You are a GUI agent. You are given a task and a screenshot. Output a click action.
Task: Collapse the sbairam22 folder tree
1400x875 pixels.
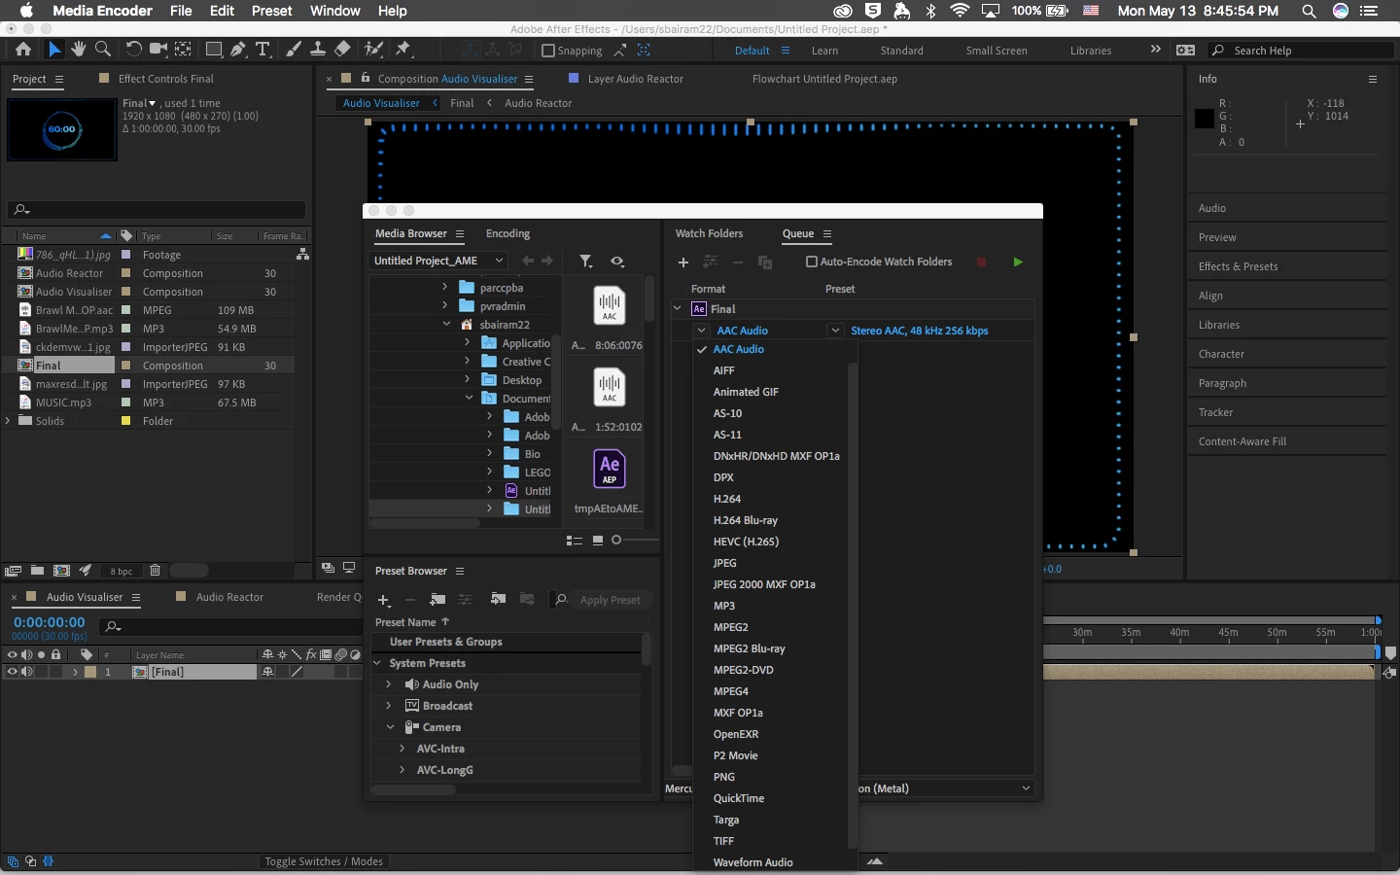coord(447,324)
